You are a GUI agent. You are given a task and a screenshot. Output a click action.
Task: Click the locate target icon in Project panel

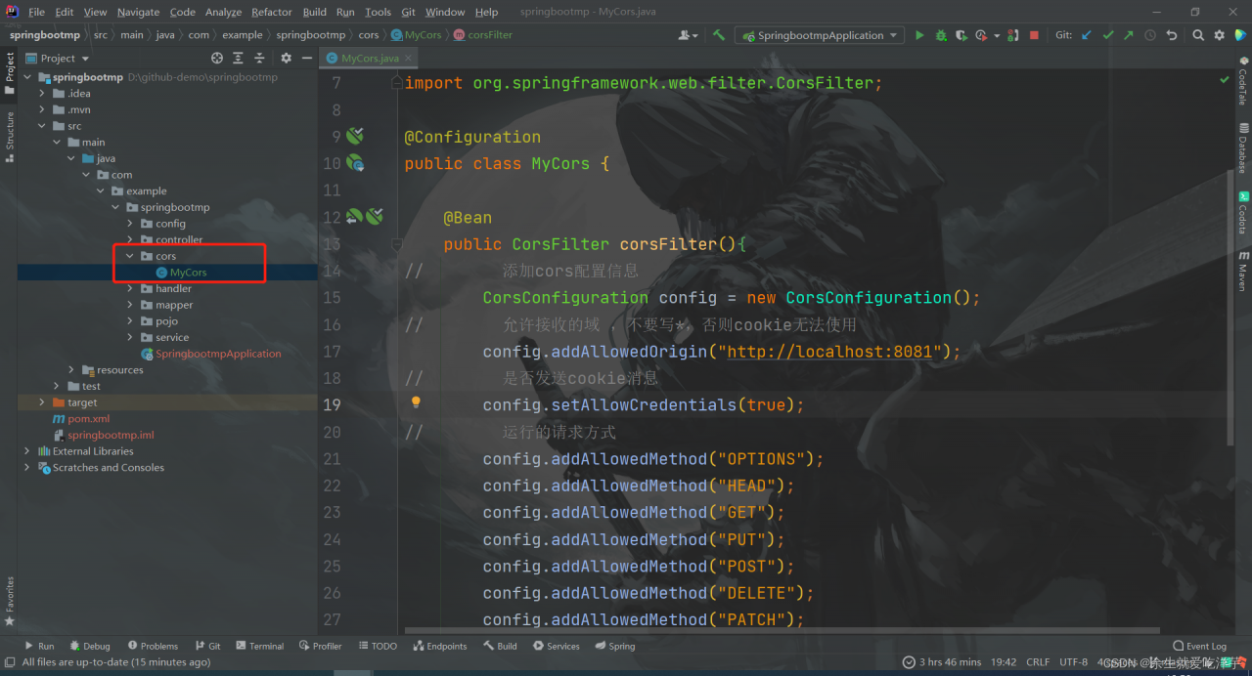click(x=217, y=59)
